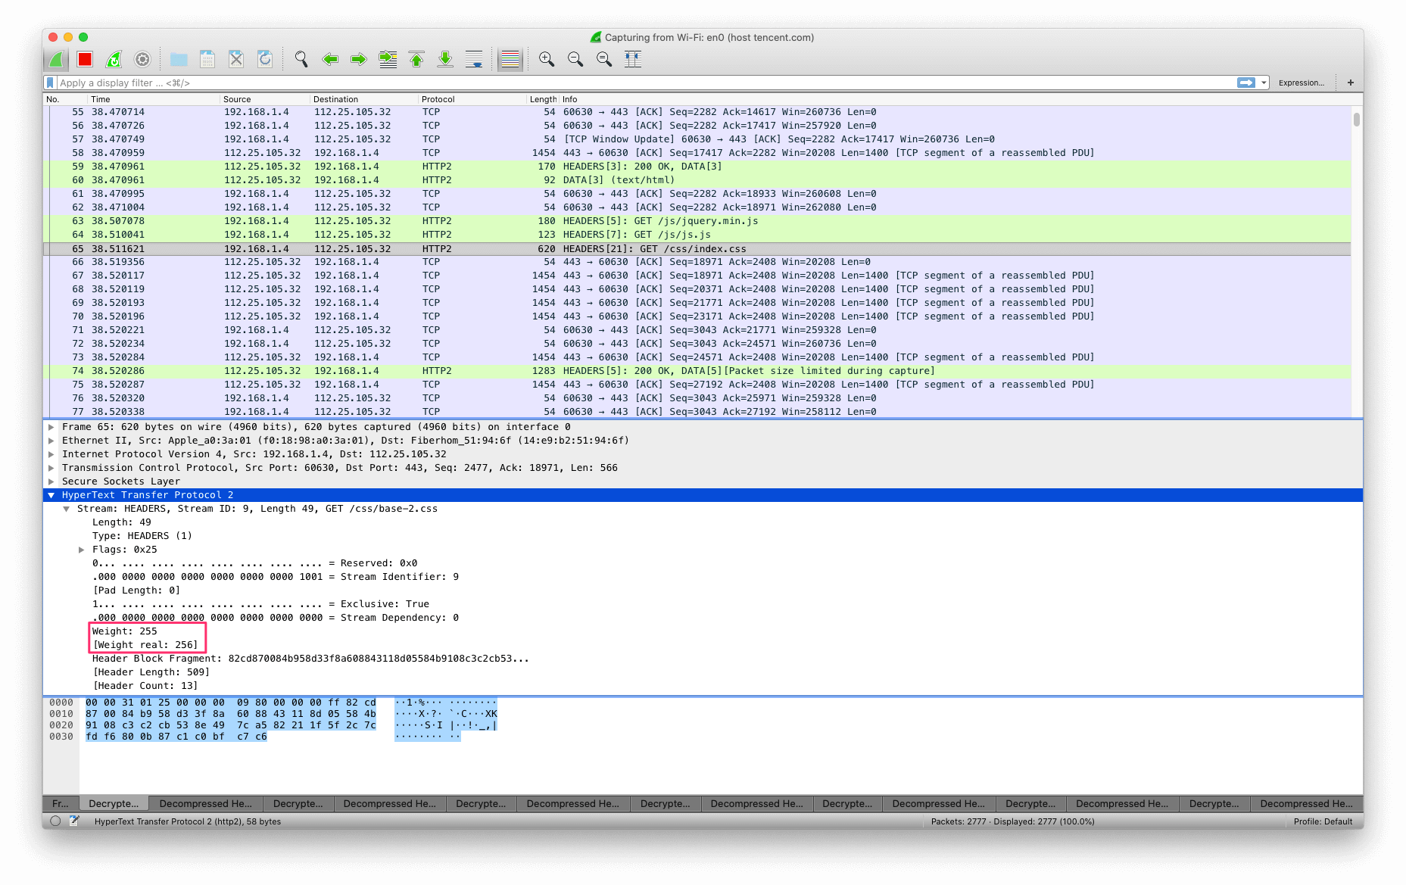
Task: Sort by the Time column header
Action: (154, 99)
